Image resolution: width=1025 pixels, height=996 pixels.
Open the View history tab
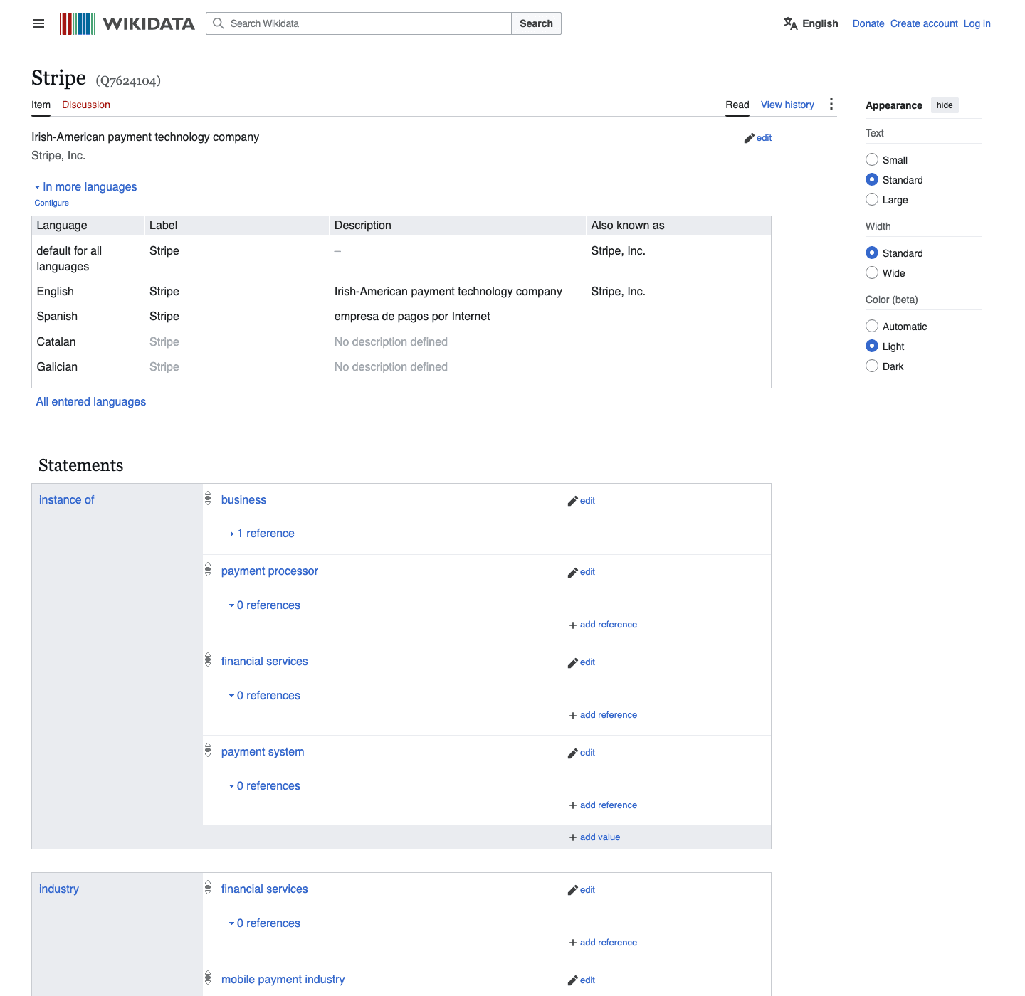pos(787,105)
